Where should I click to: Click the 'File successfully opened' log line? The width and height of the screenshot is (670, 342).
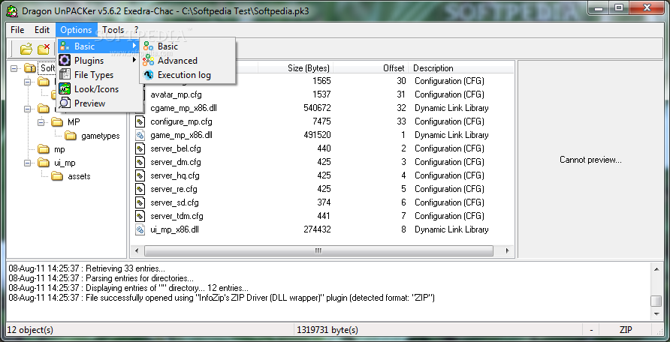(x=222, y=298)
